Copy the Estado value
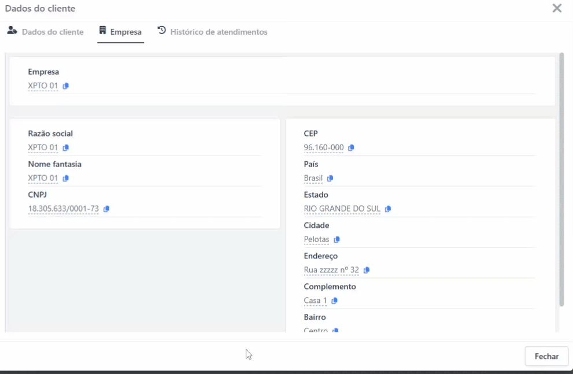Screen dimensions: 573x374 click(388, 209)
